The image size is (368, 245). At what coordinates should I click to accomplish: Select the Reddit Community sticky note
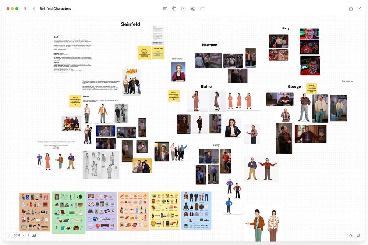point(144,53)
